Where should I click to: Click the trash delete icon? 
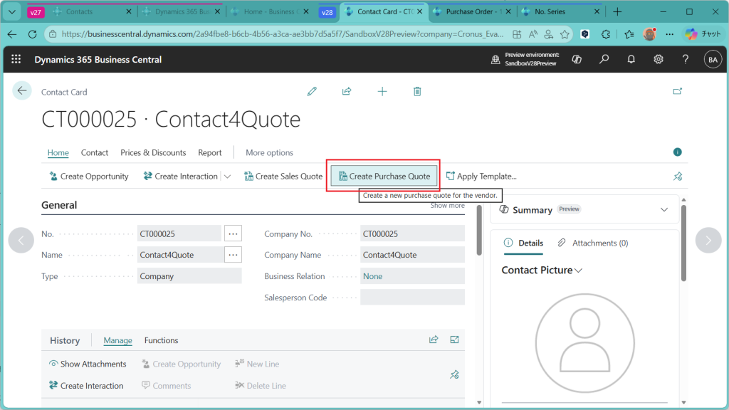417,91
